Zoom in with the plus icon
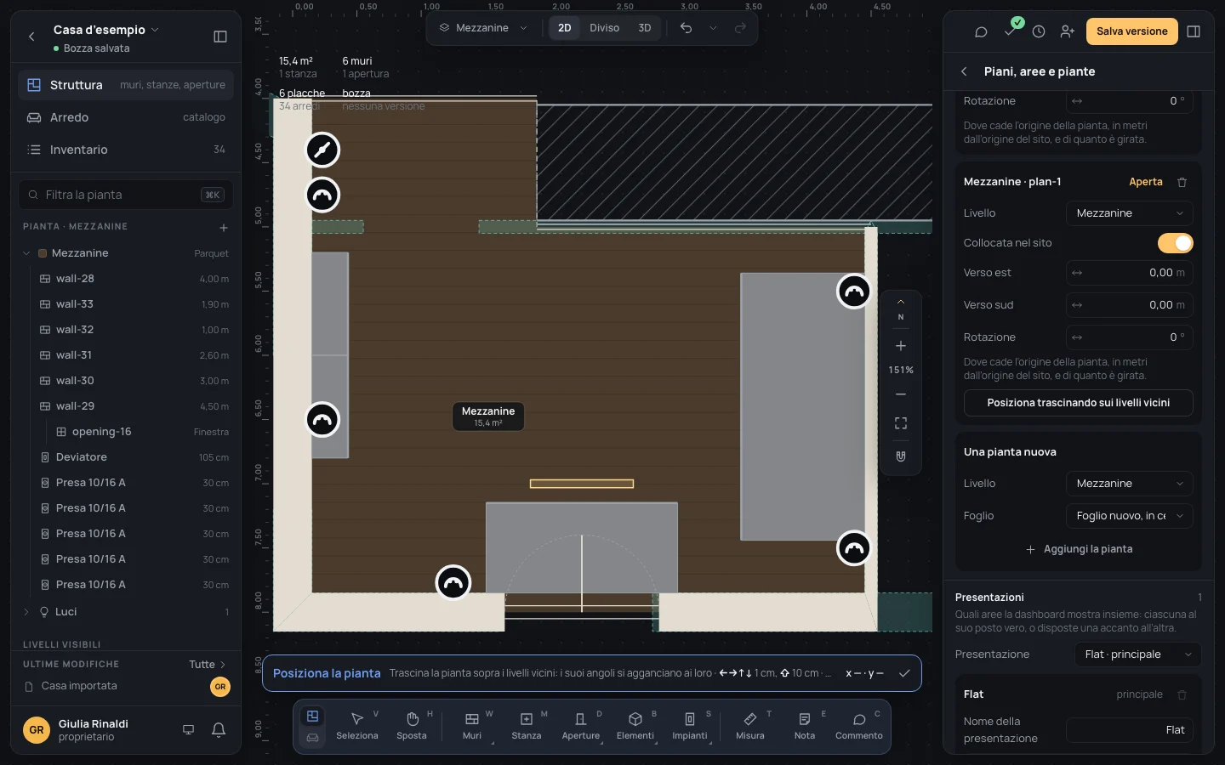Image resolution: width=1225 pixels, height=765 pixels. (901, 346)
